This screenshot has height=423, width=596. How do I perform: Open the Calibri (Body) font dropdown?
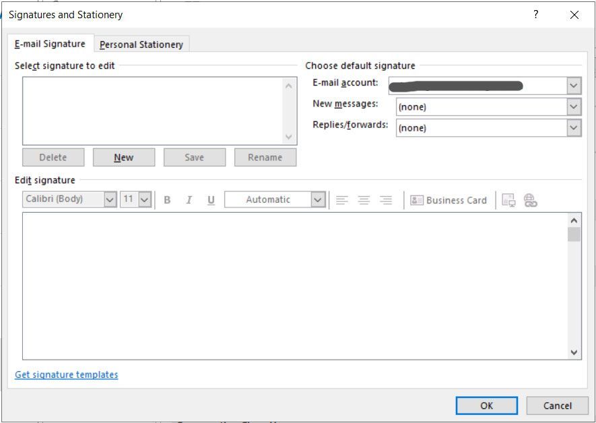(x=110, y=199)
